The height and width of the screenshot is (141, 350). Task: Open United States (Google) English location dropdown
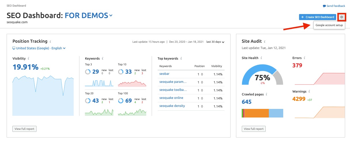(39, 48)
